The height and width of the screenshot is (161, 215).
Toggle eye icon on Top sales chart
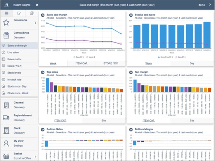click(x=42, y=72)
